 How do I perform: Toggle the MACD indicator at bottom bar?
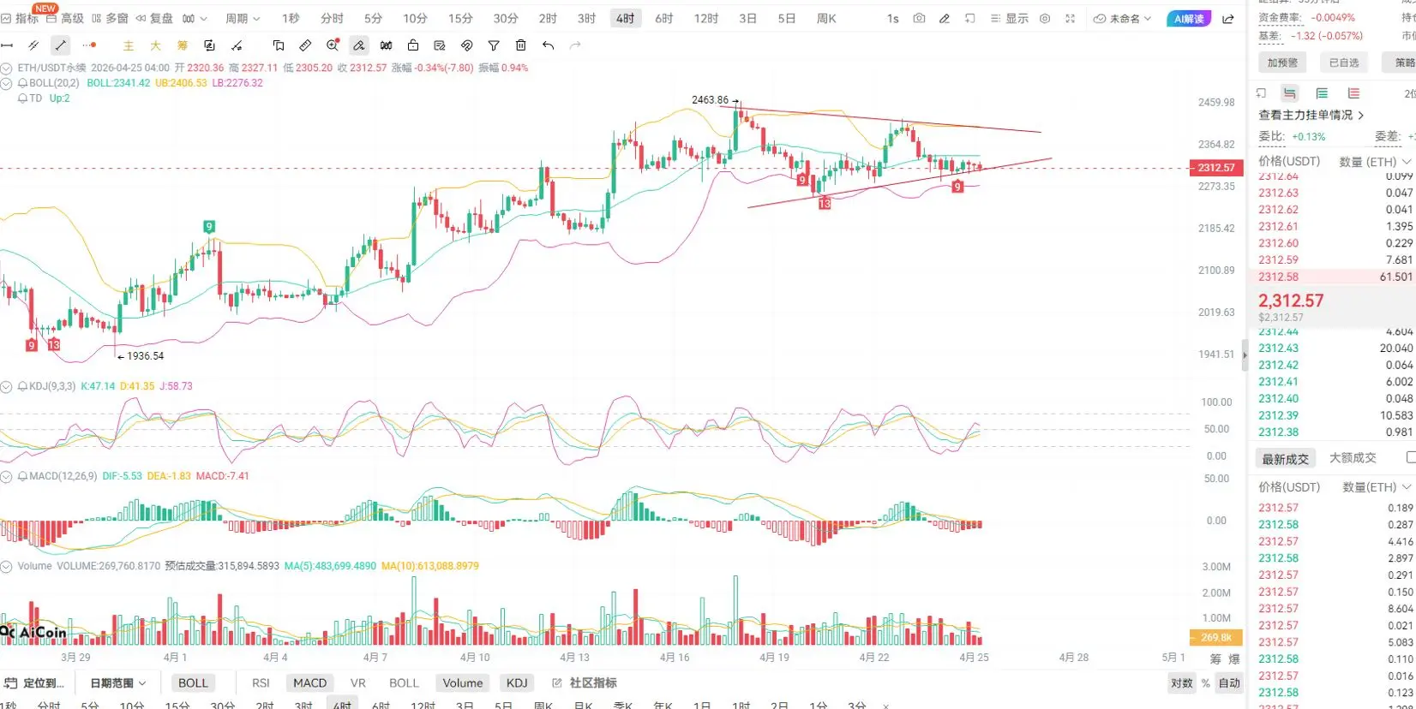[309, 682]
